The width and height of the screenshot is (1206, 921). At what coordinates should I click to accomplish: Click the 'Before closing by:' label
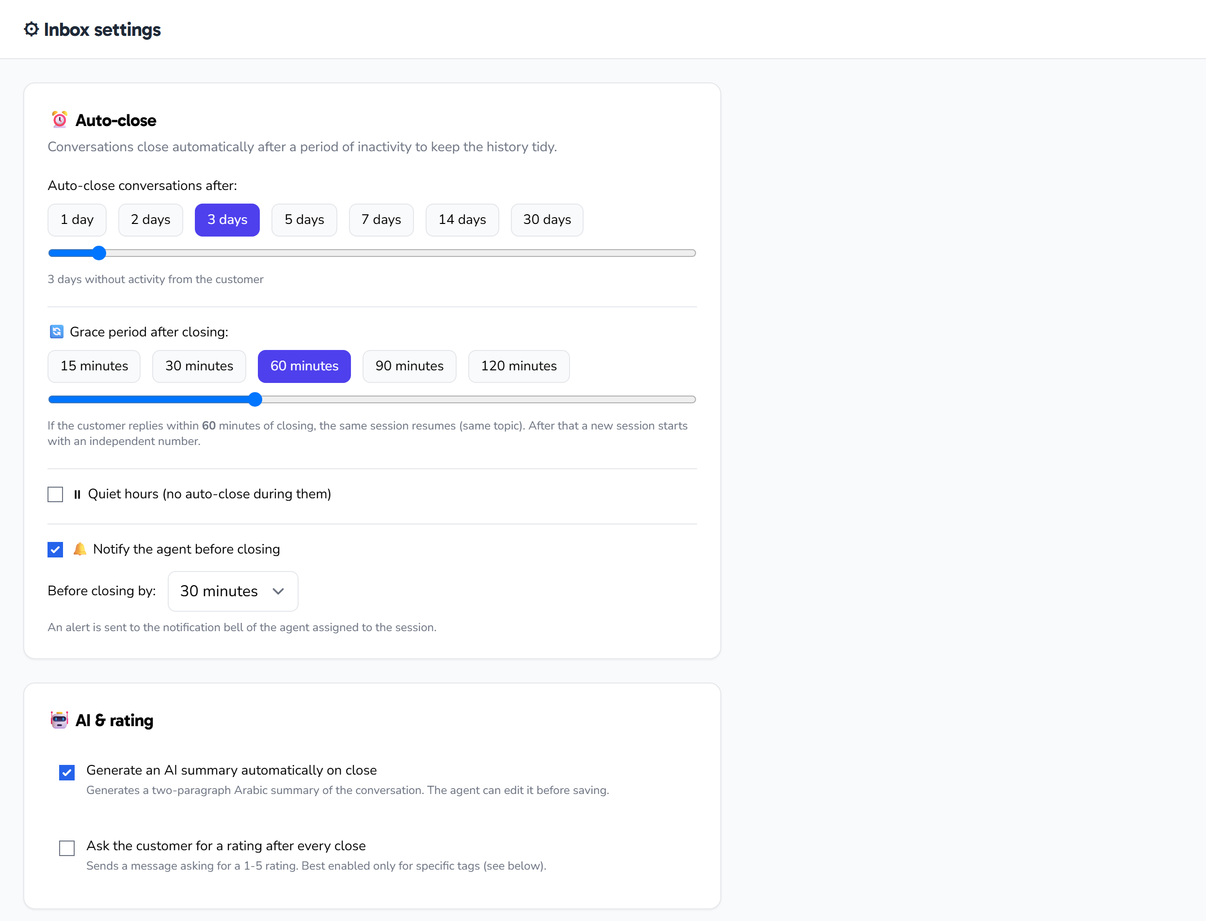[x=102, y=591]
